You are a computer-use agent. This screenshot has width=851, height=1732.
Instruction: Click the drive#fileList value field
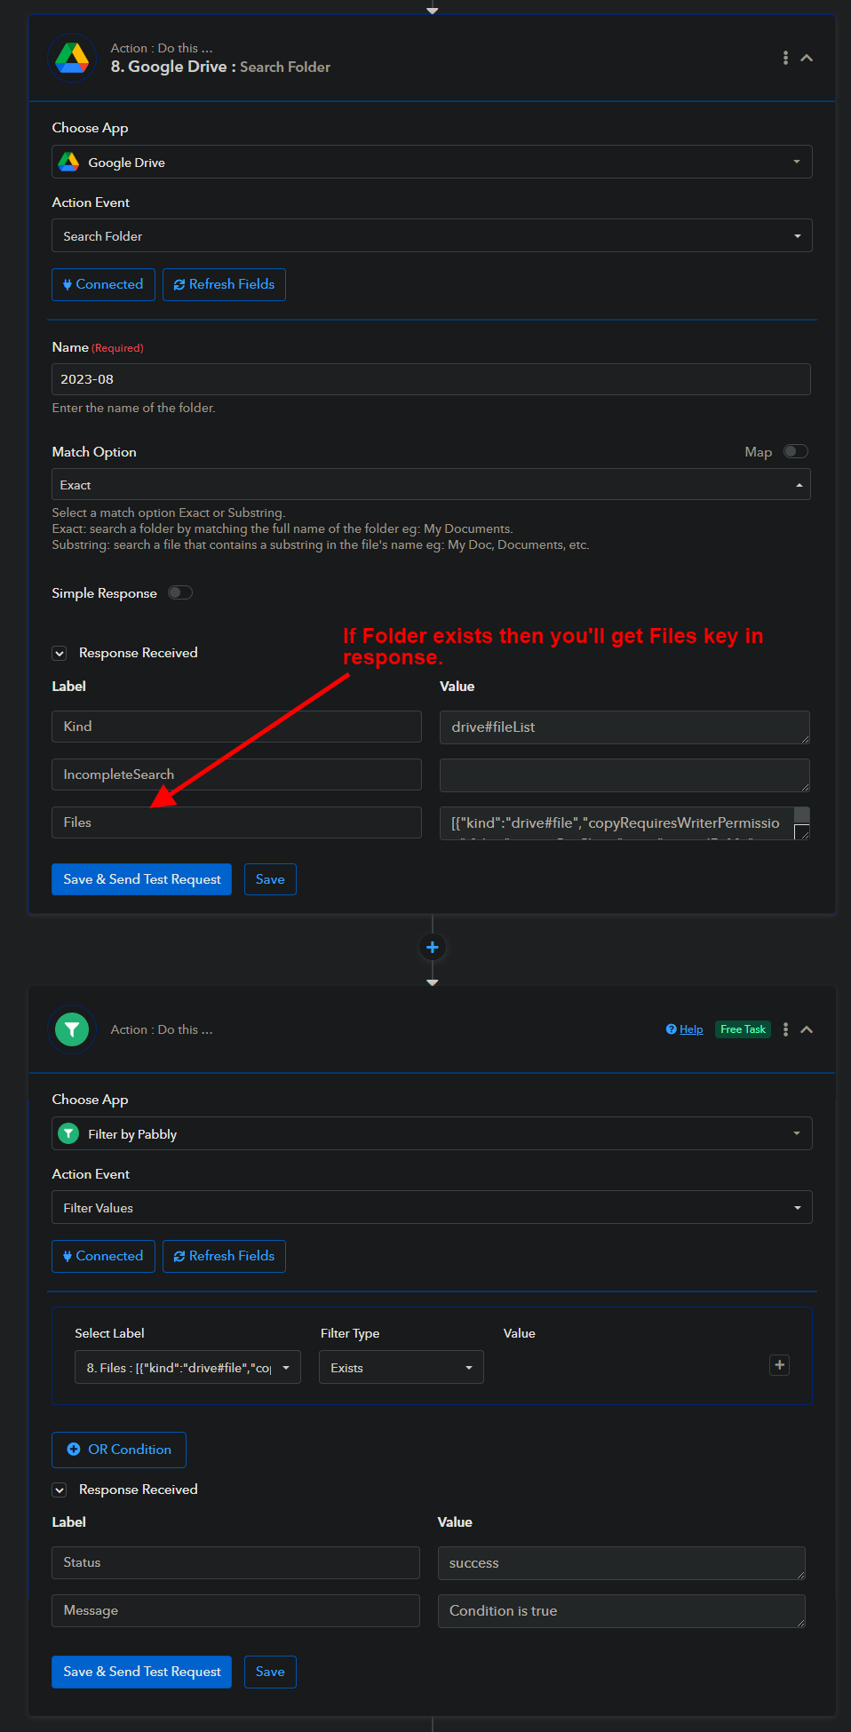(624, 727)
